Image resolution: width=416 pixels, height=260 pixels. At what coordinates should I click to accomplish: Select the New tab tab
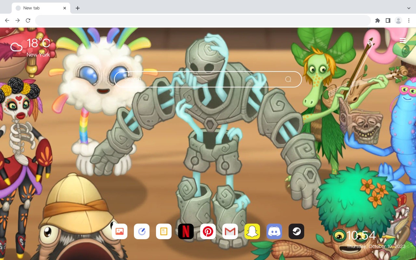(x=41, y=8)
